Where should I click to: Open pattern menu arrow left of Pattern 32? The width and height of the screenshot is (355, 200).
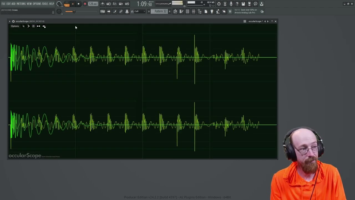coord(149,11)
